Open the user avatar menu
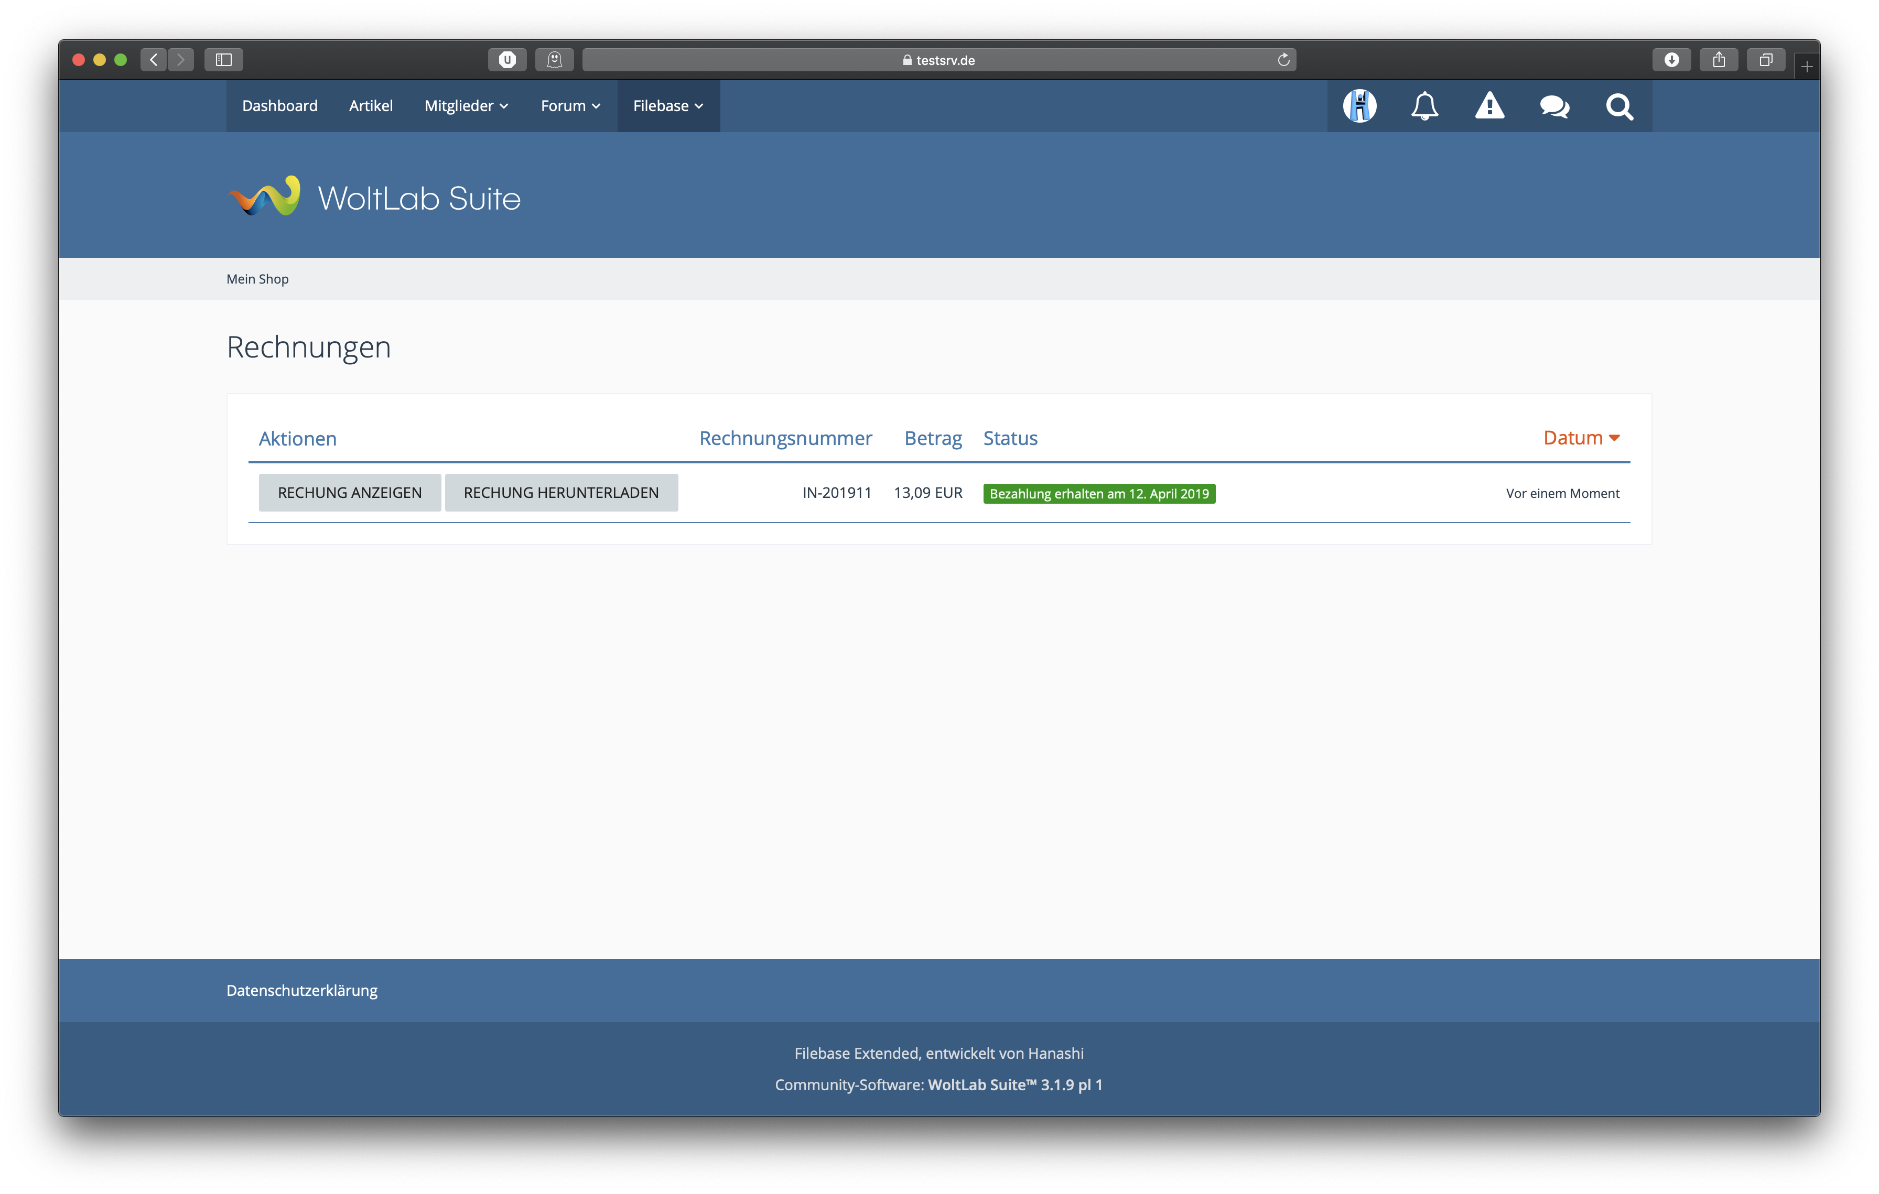The image size is (1879, 1194). click(1359, 106)
